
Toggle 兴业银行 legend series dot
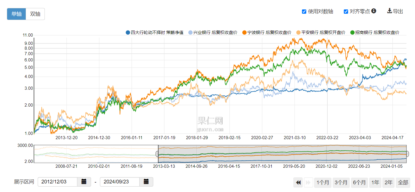tap(190, 33)
